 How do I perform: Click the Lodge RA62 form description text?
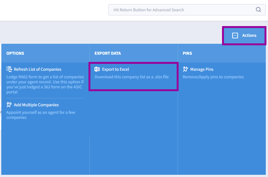pyautogui.click(x=45, y=84)
